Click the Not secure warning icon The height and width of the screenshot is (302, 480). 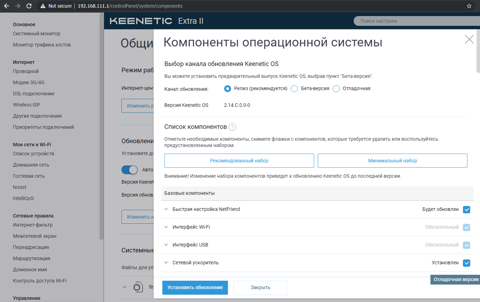(43, 6)
